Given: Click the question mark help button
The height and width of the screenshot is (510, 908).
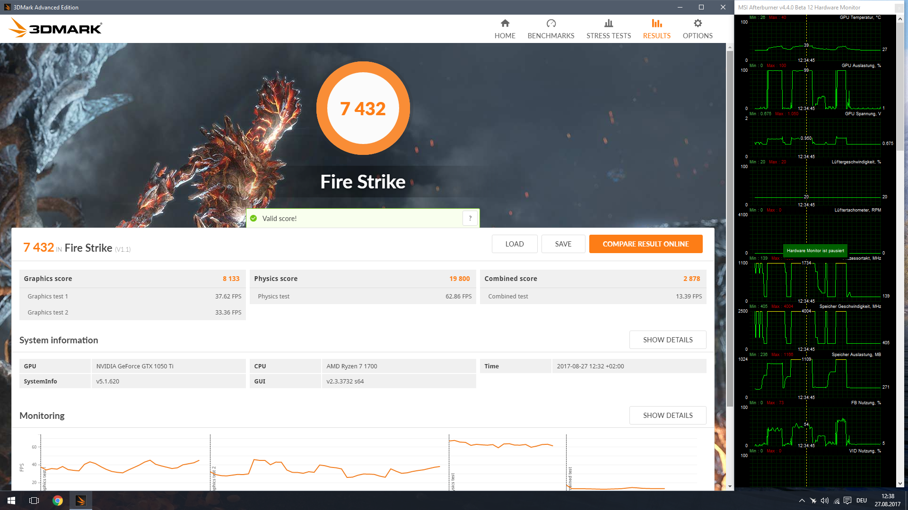Looking at the screenshot, I should [470, 218].
